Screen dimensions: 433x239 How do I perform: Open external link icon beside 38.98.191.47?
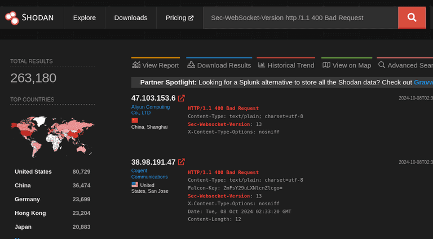182,162
